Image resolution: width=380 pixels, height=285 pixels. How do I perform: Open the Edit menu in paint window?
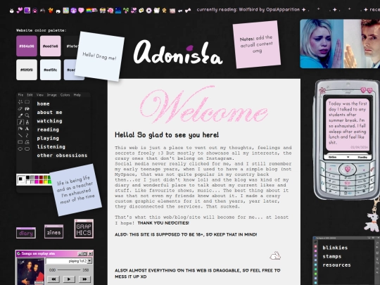coord(30,95)
